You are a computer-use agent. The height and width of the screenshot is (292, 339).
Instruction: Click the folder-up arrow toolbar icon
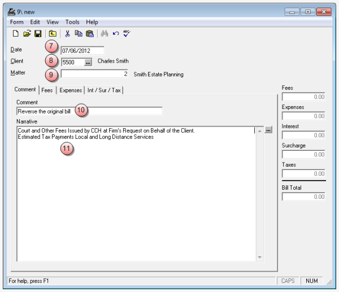[52, 34]
